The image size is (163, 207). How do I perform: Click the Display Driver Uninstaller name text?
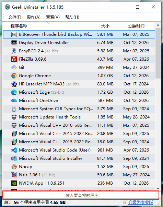click(x=44, y=43)
